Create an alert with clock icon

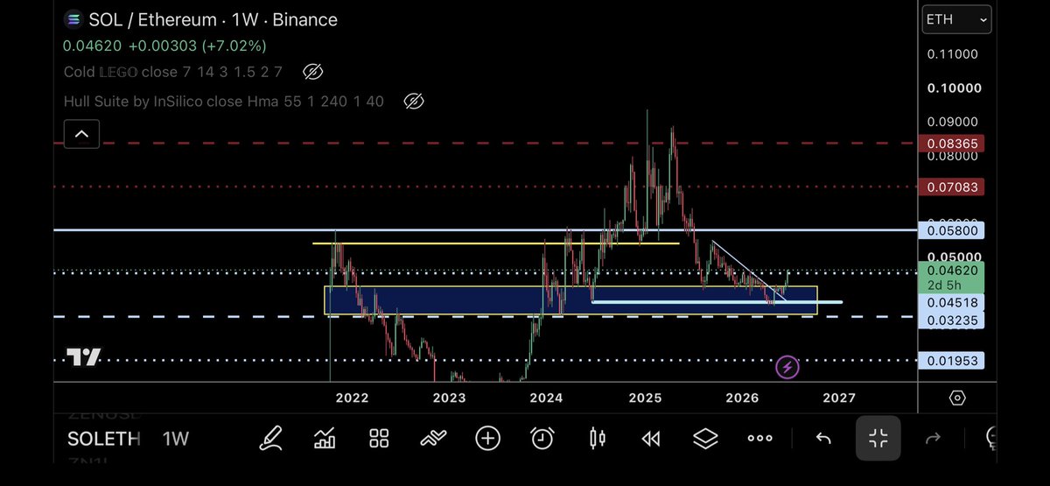(x=542, y=438)
